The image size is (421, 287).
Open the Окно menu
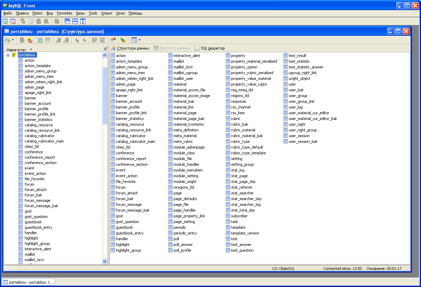[x=120, y=13]
